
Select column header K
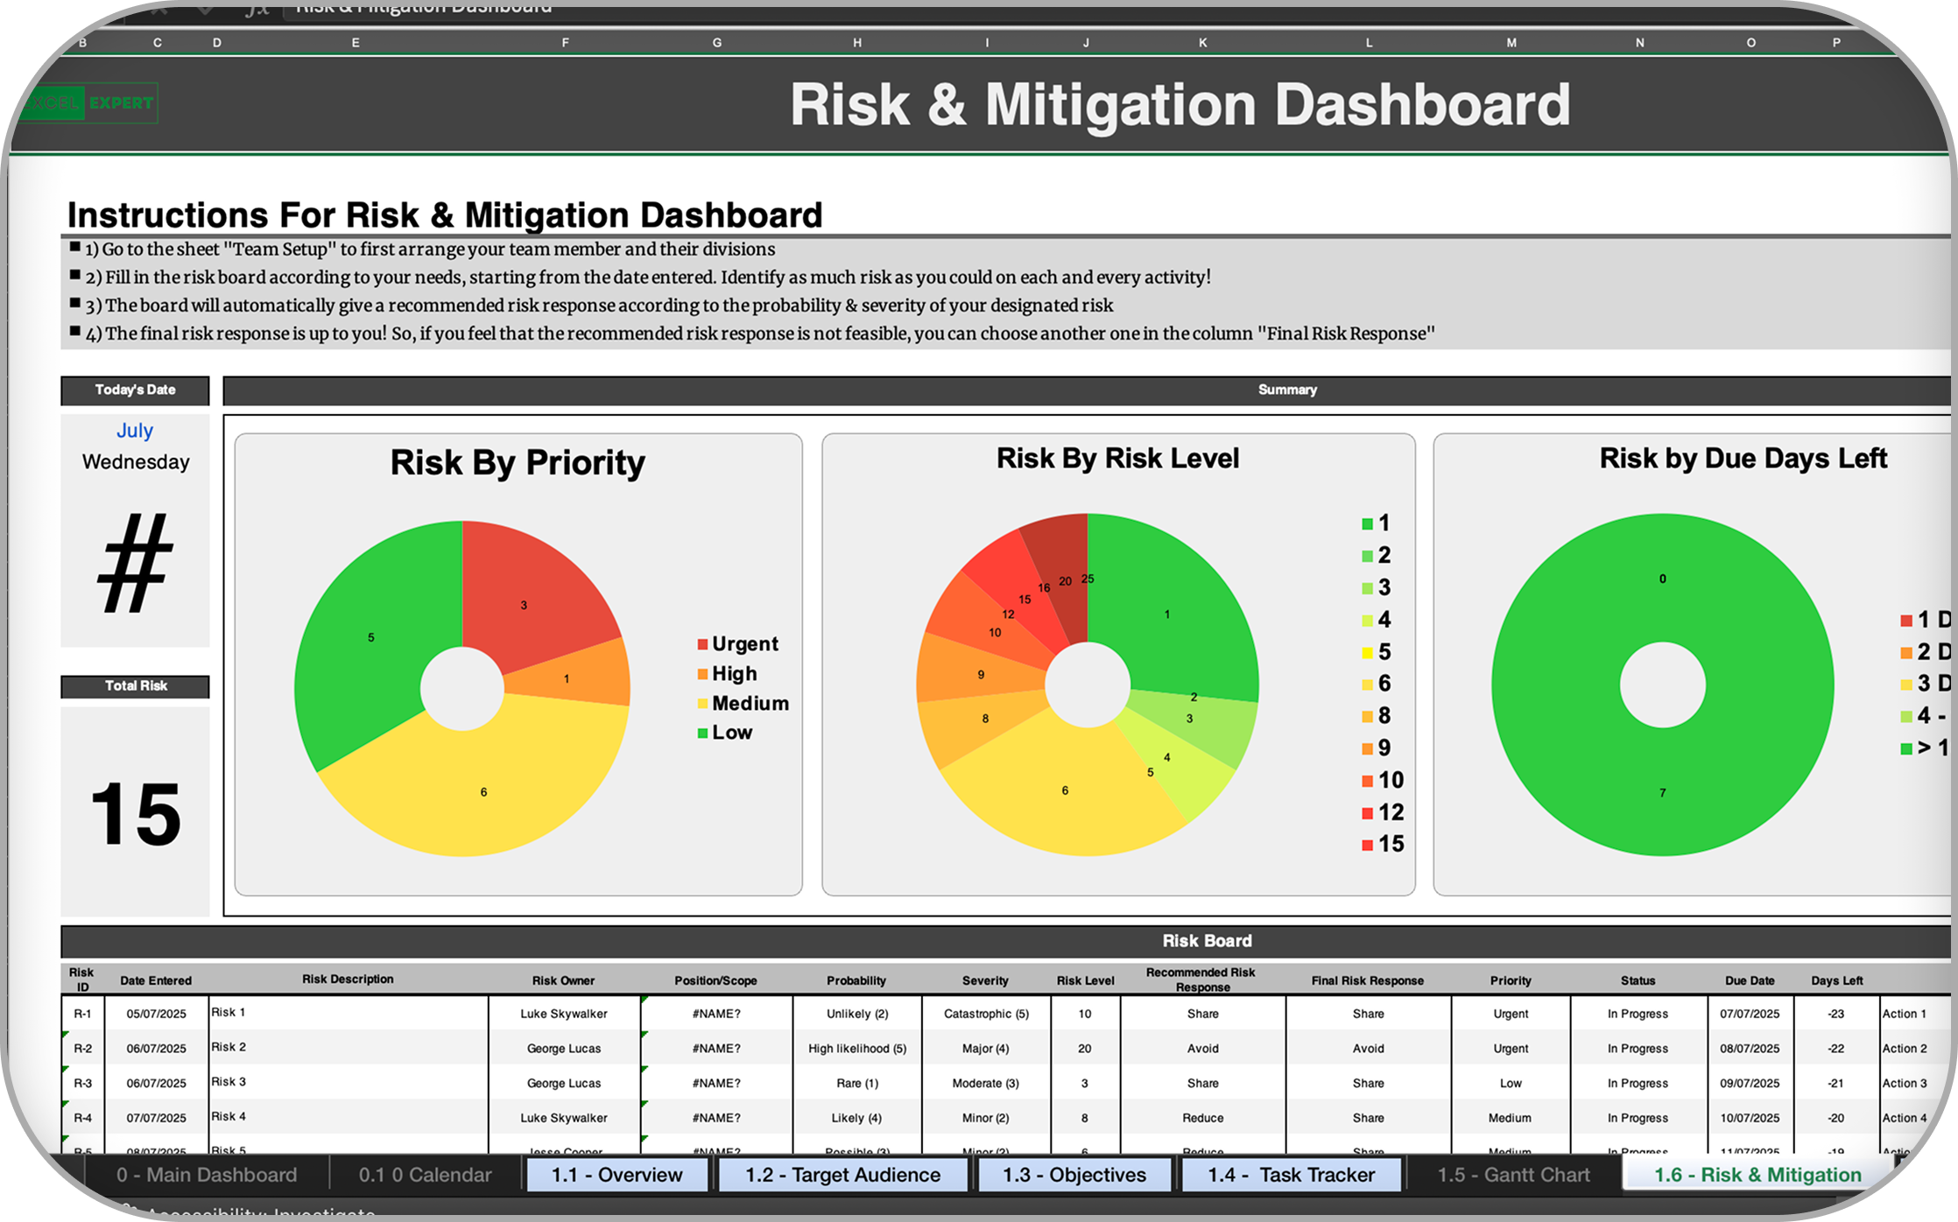coord(1202,42)
